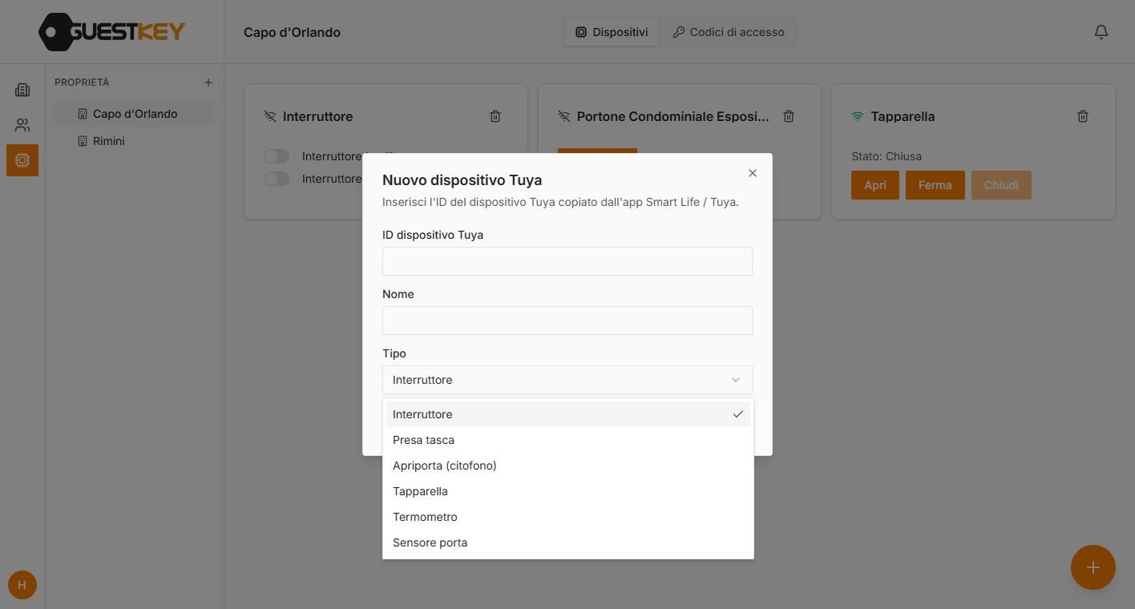Click the Capo d'Orlando page heading
The height and width of the screenshot is (609, 1135).
coord(292,32)
